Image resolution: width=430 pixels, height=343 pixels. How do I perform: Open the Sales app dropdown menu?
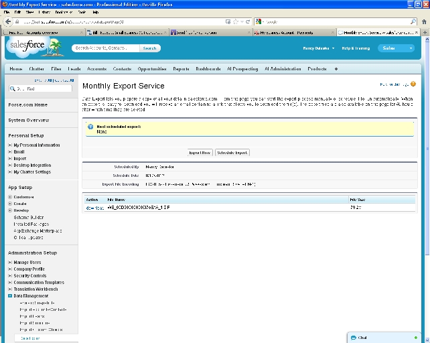point(396,48)
